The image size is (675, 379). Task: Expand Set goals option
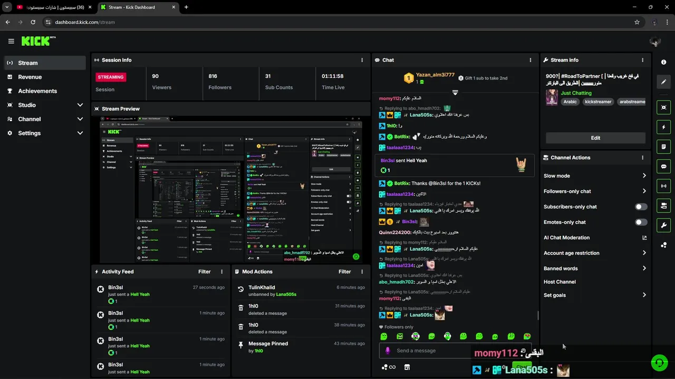click(x=595, y=295)
